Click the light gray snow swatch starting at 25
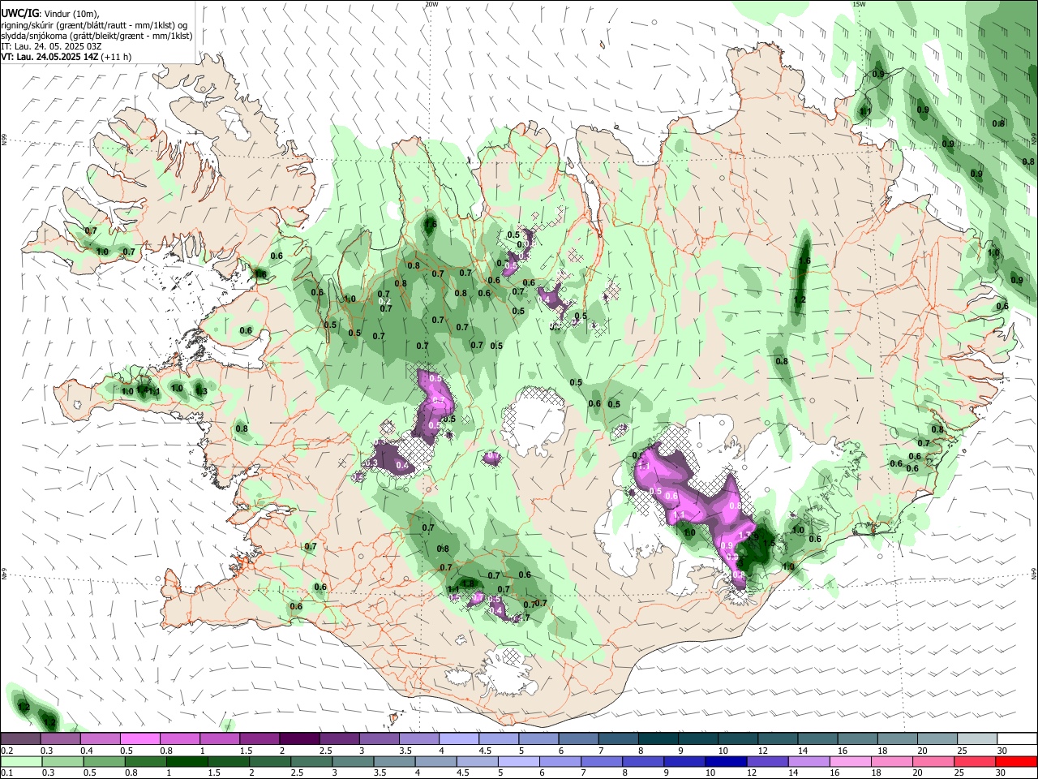 point(977,739)
